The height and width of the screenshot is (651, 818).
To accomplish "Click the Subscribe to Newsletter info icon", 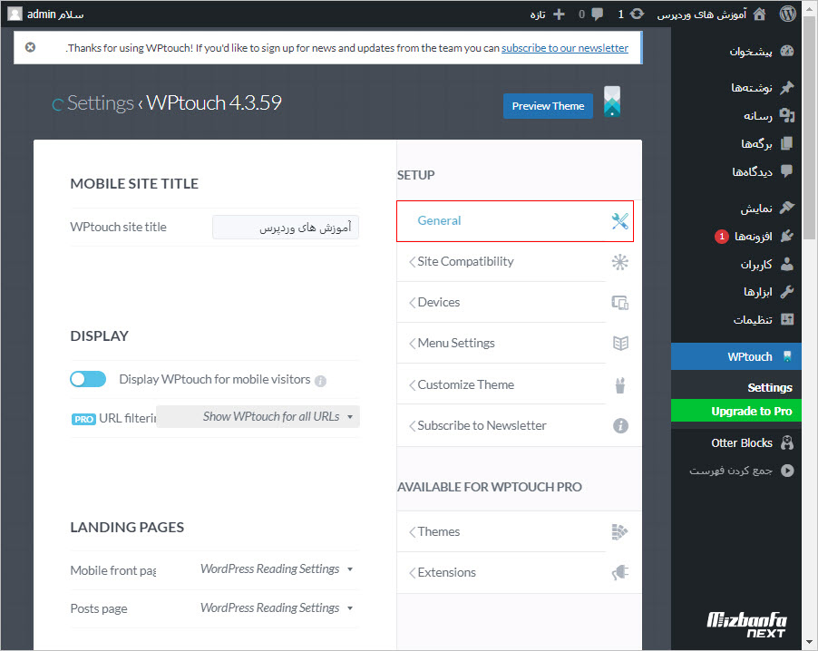I will coord(620,425).
